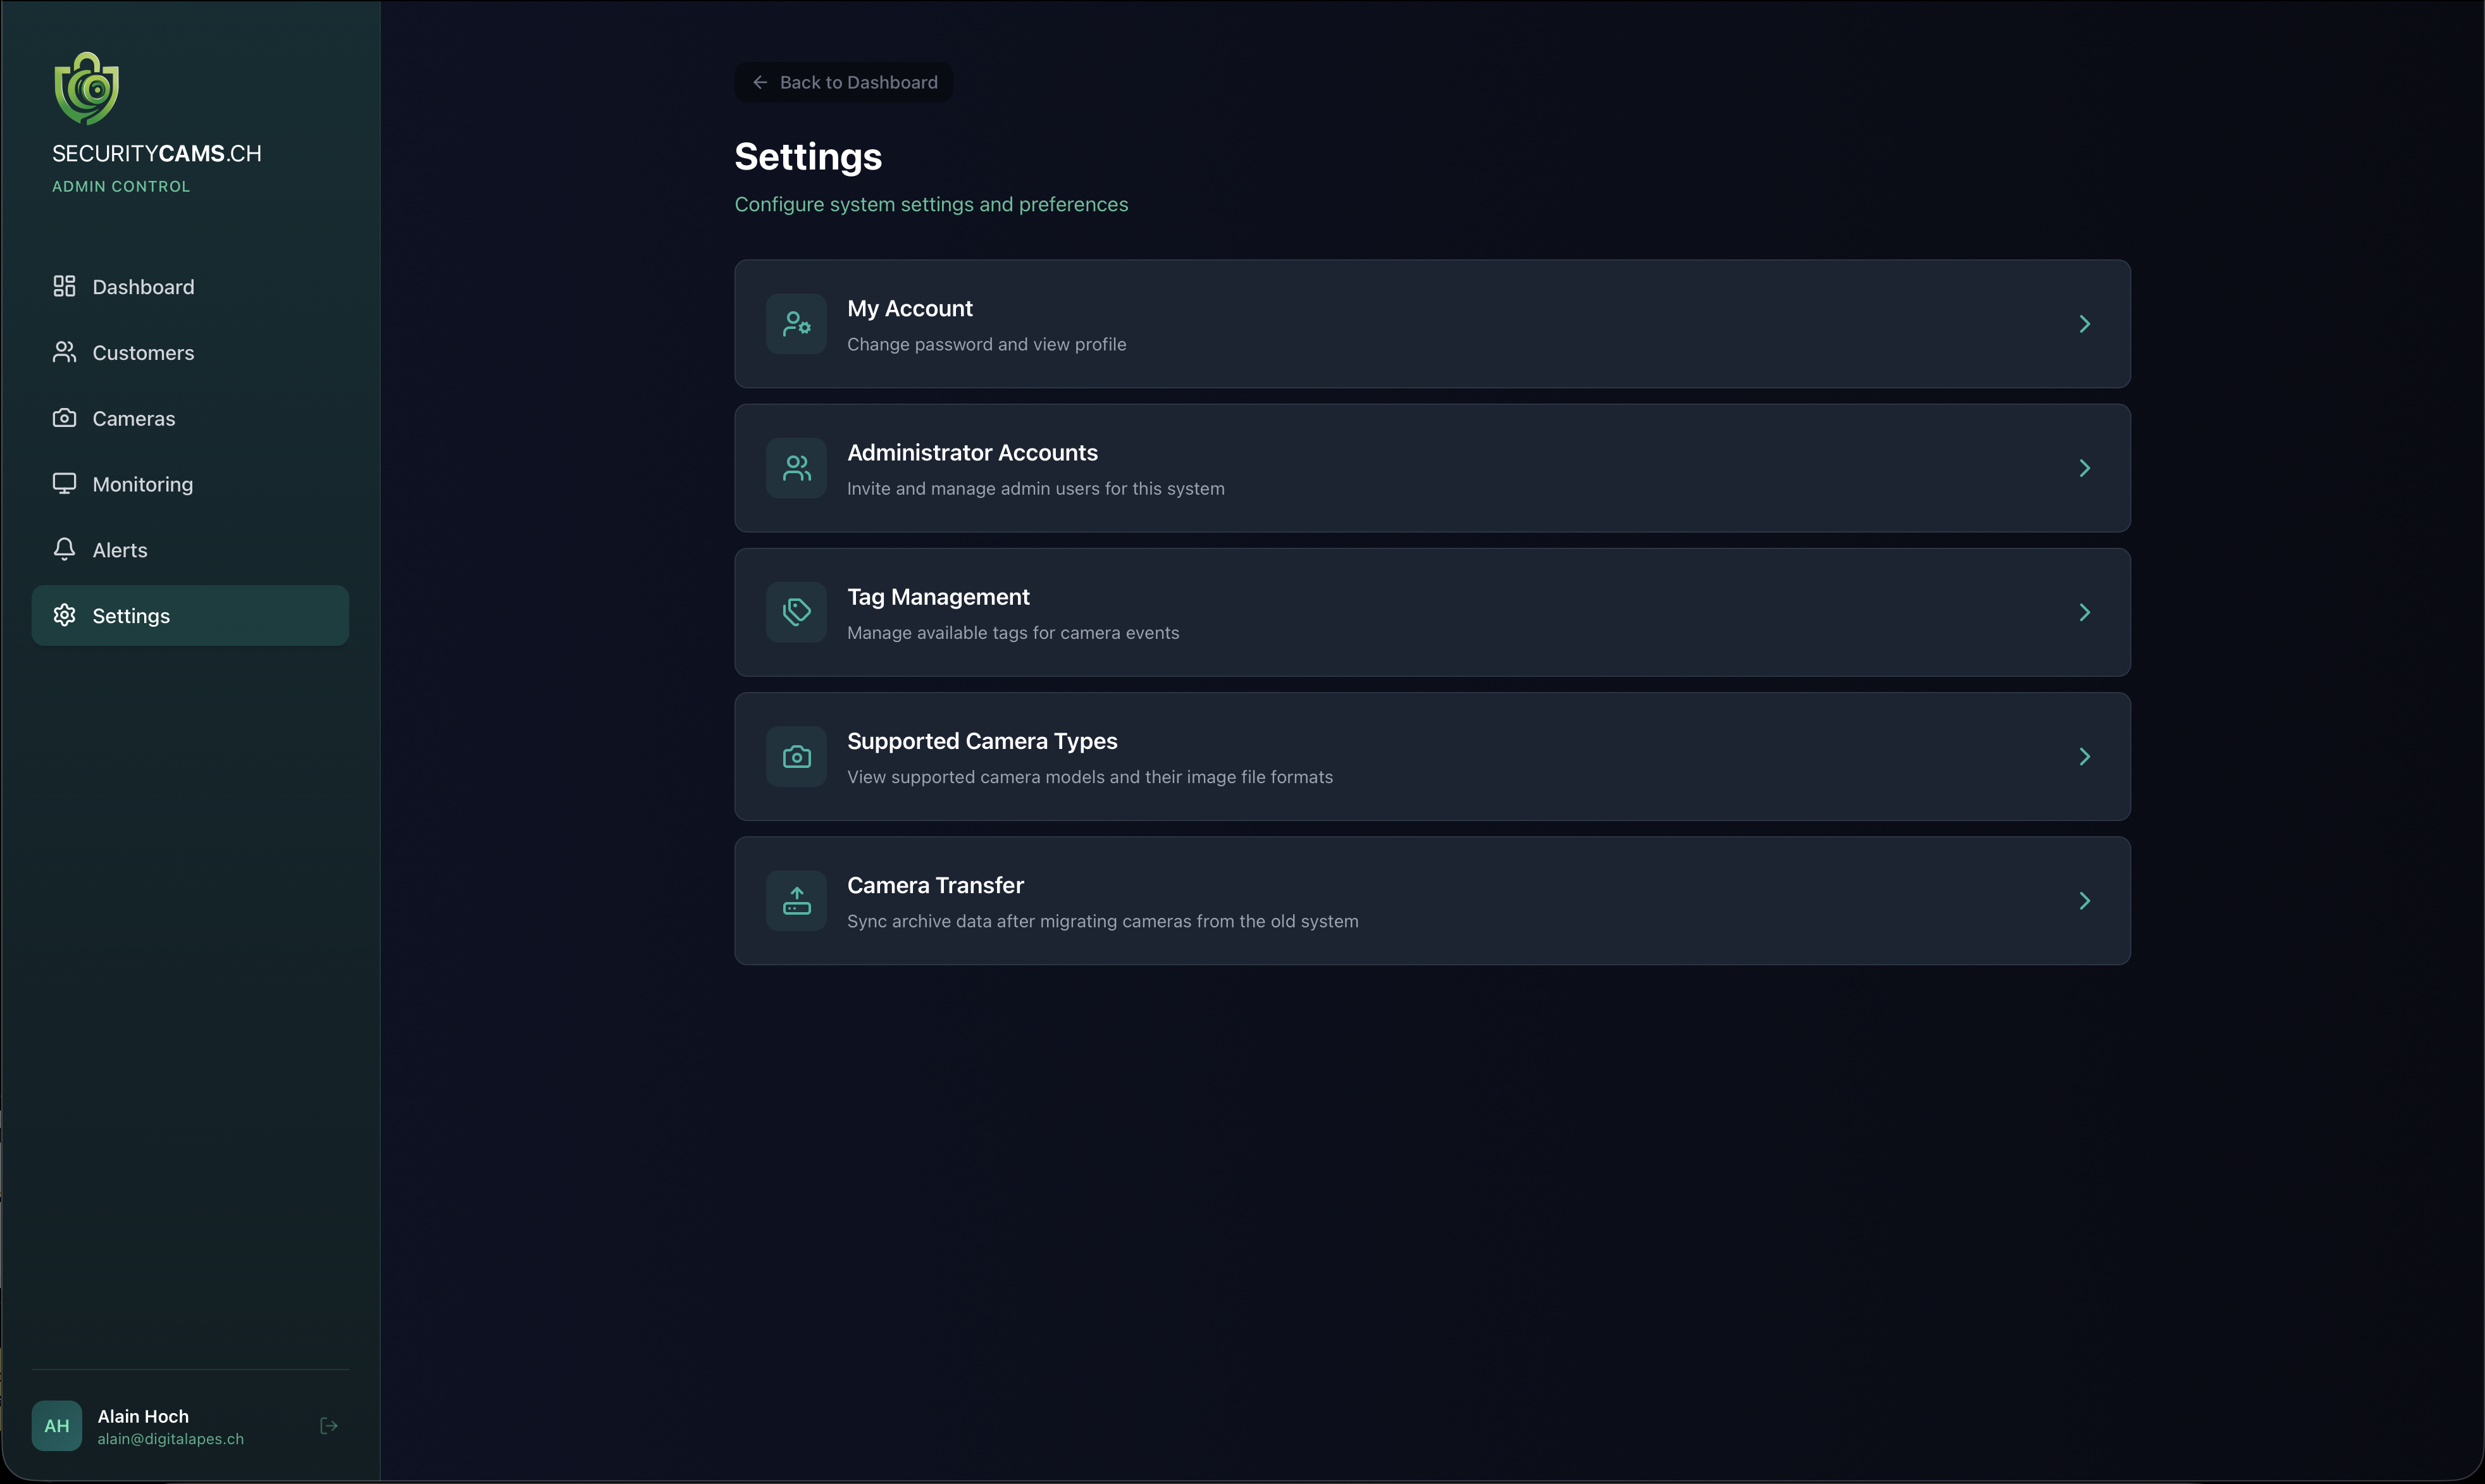
Task: Click chevron on Camera Transfer row
Action: coord(2084,901)
